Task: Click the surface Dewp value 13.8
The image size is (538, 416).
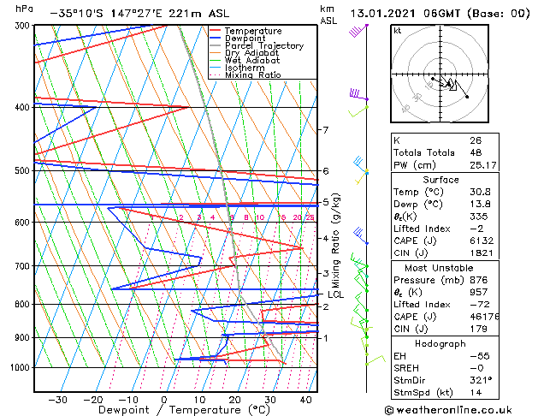Action: (480, 205)
